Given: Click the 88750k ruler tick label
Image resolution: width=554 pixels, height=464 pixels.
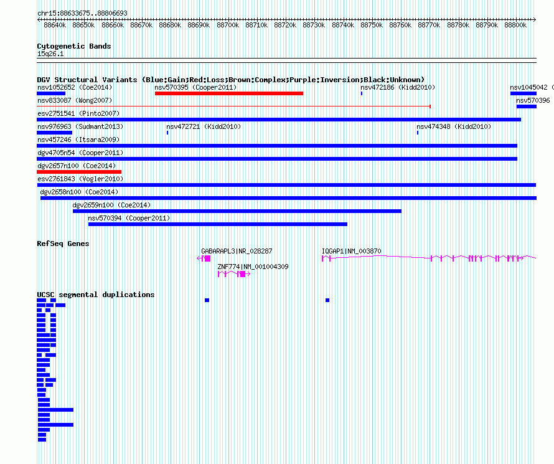Looking at the screenshot, I should pos(372,25).
